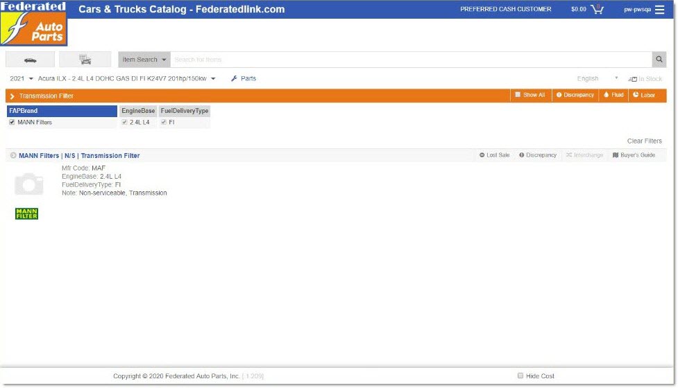Toggle the Hide Cost checkbox

click(x=520, y=376)
